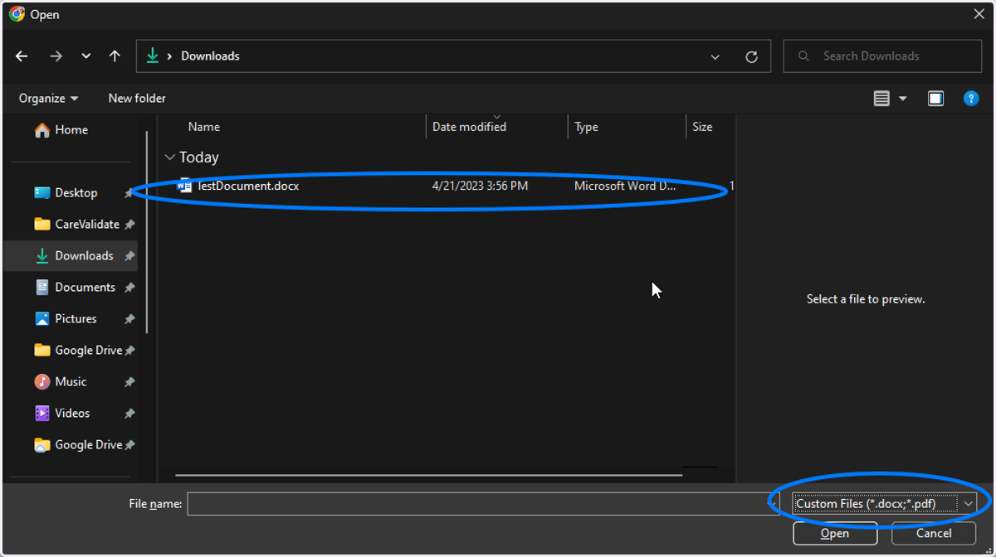Image resolution: width=996 pixels, height=557 pixels.
Task: Click the pin icon next to Documents
Action: pyautogui.click(x=129, y=288)
